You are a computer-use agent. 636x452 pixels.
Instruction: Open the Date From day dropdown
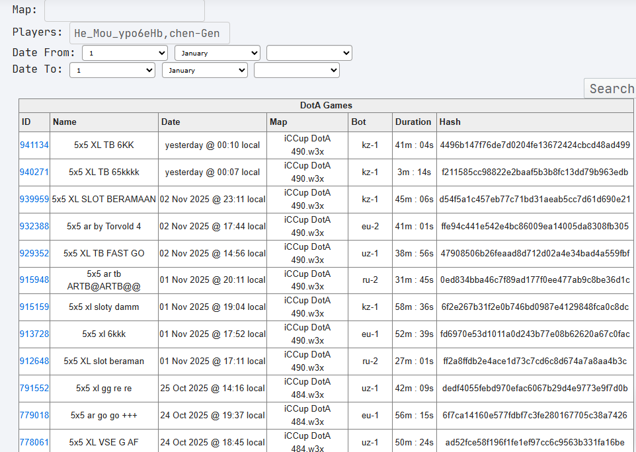pos(125,53)
